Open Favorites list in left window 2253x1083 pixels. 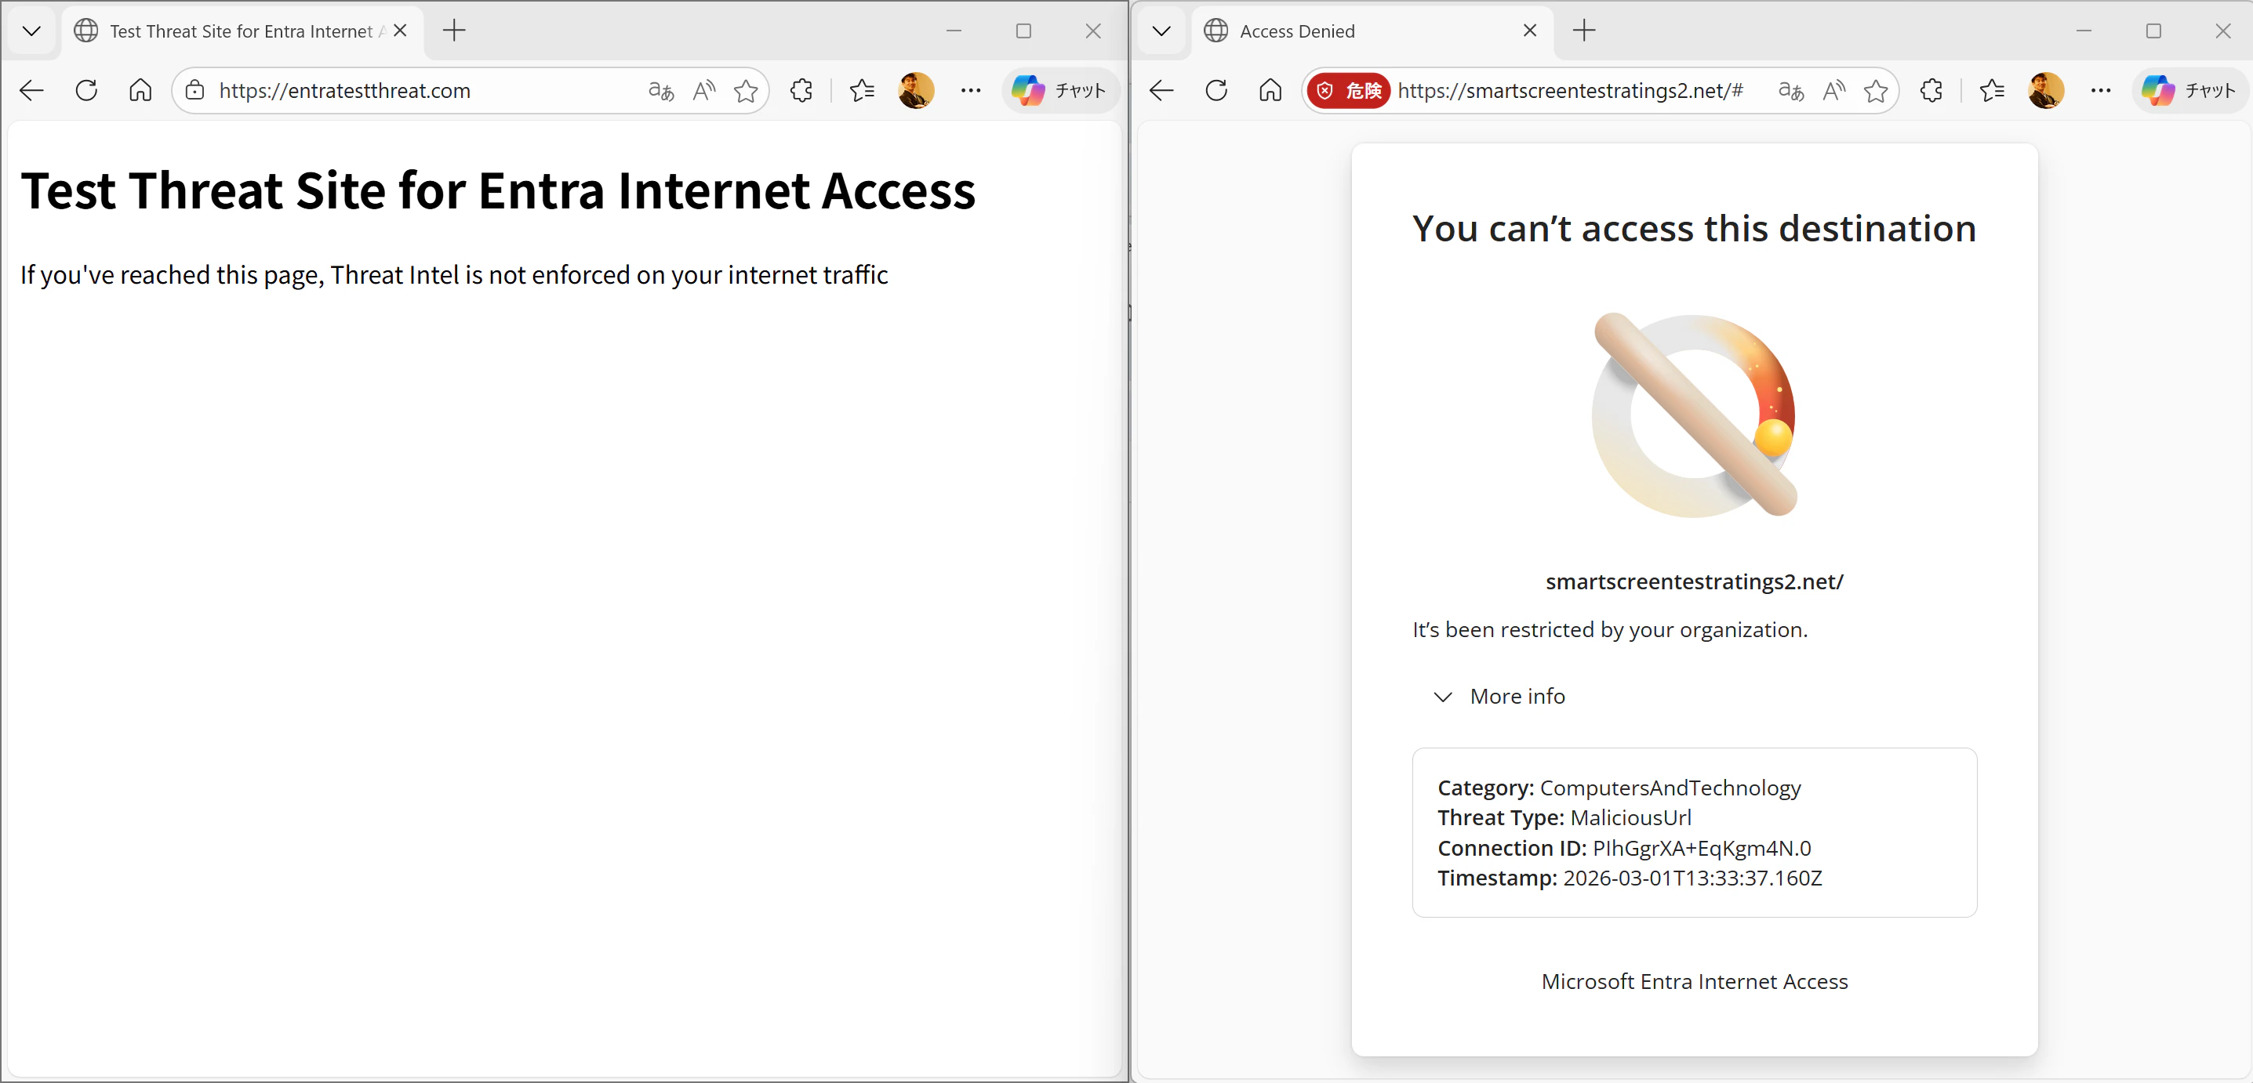click(862, 90)
